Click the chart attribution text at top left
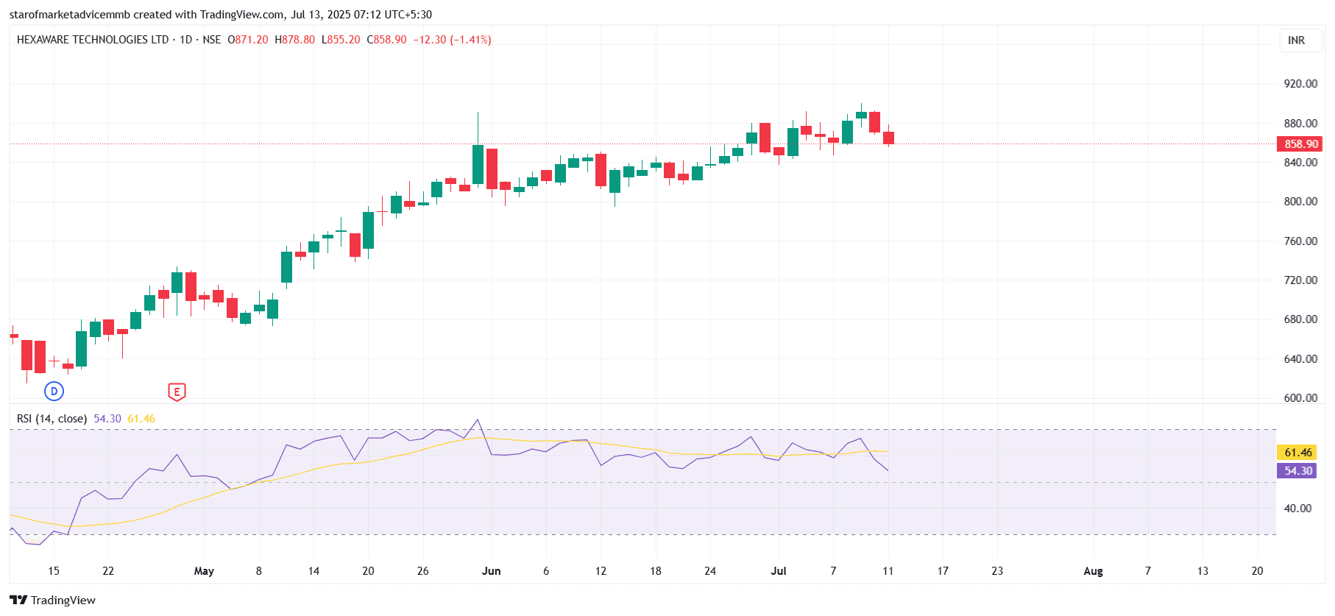This screenshot has width=1335, height=616. [221, 15]
